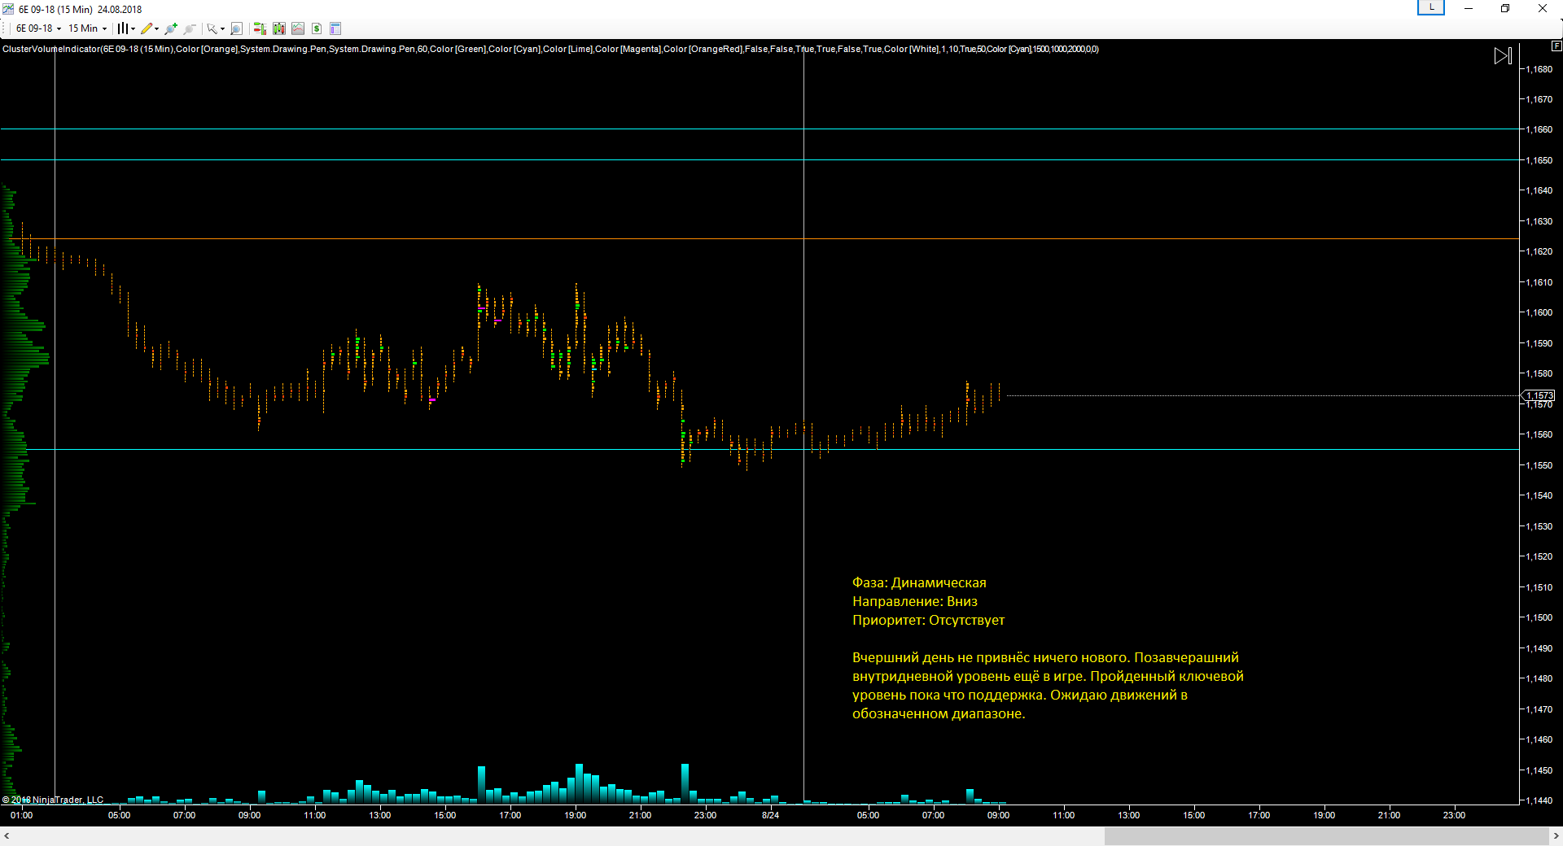Click the L link button in title bar
Viewport: 1563px width, 846px height.
point(1431,7)
